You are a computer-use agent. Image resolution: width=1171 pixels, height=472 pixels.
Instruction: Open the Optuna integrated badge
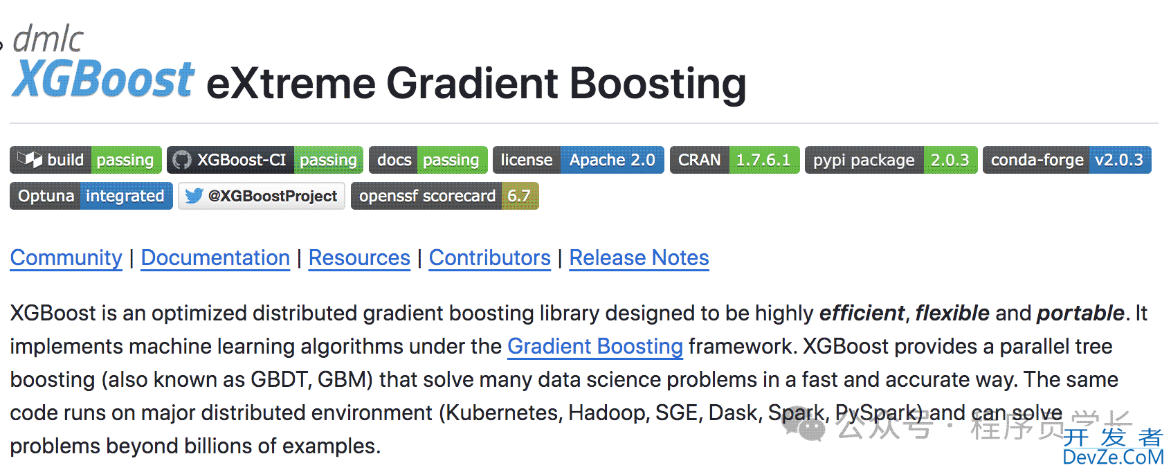pos(91,196)
